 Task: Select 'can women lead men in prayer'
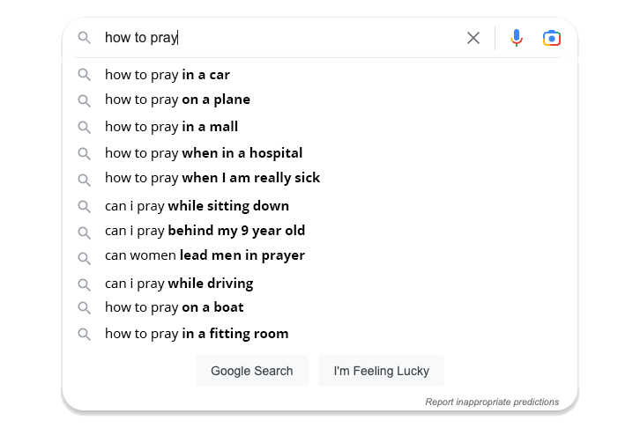click(205, 255)
